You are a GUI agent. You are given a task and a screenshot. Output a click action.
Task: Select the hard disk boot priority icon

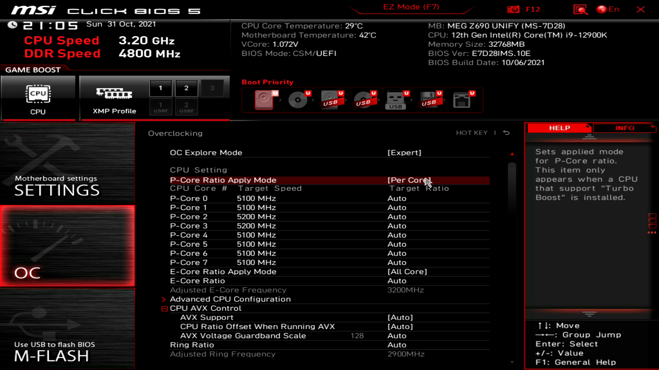[x=264, y=100]
